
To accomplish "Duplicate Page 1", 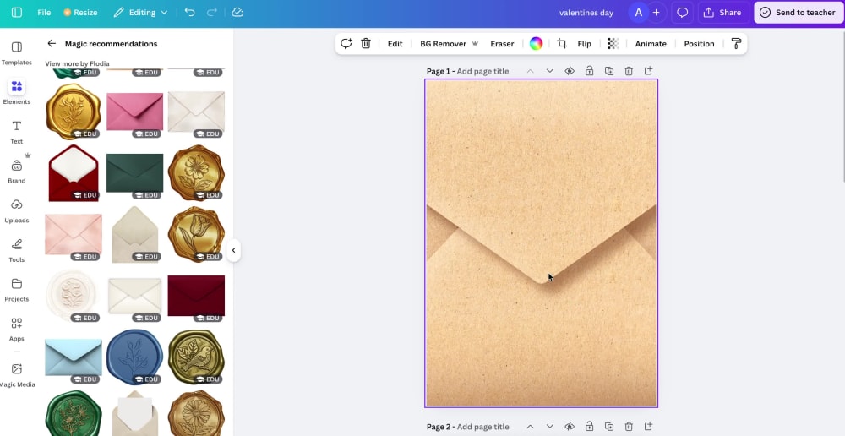I will (609, 71).
